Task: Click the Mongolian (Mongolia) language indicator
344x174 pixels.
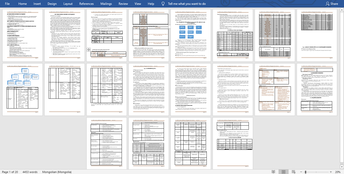Action: coord(57,172)
